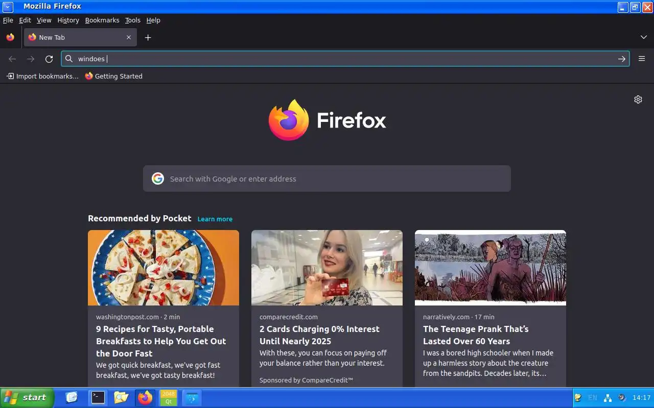654x408 pixels.
Task: Click comparecredit.com source text
Action: click(289, 317)
